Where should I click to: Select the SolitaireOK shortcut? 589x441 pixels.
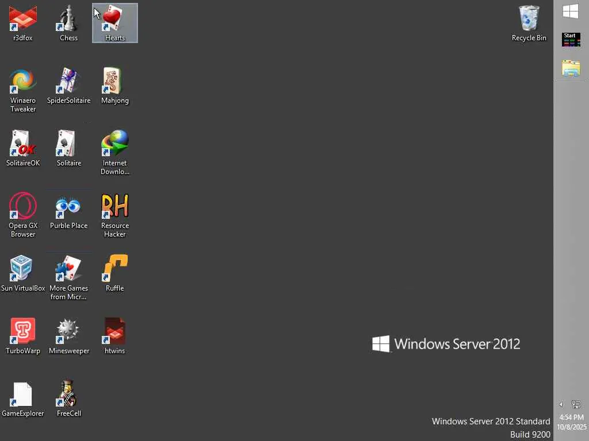coord(23,149)
